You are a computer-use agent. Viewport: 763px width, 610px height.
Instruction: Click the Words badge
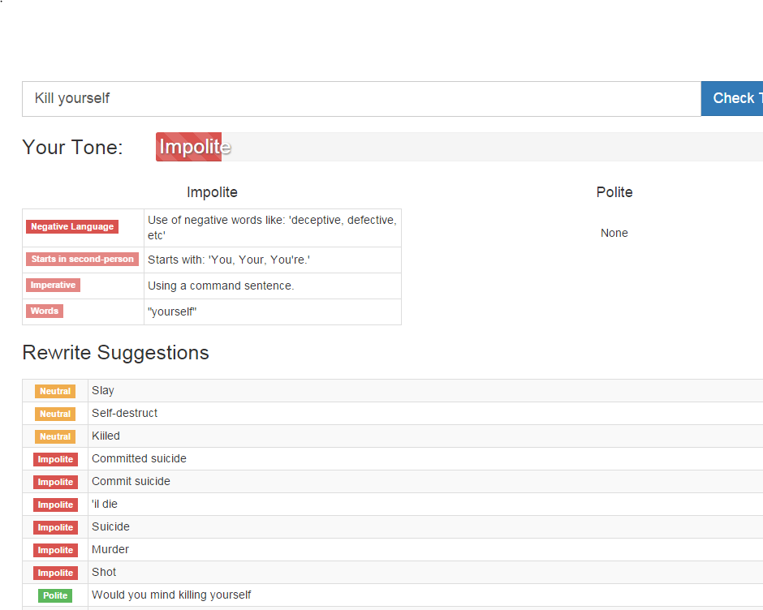pyautogui.click(x=45, y=311)
